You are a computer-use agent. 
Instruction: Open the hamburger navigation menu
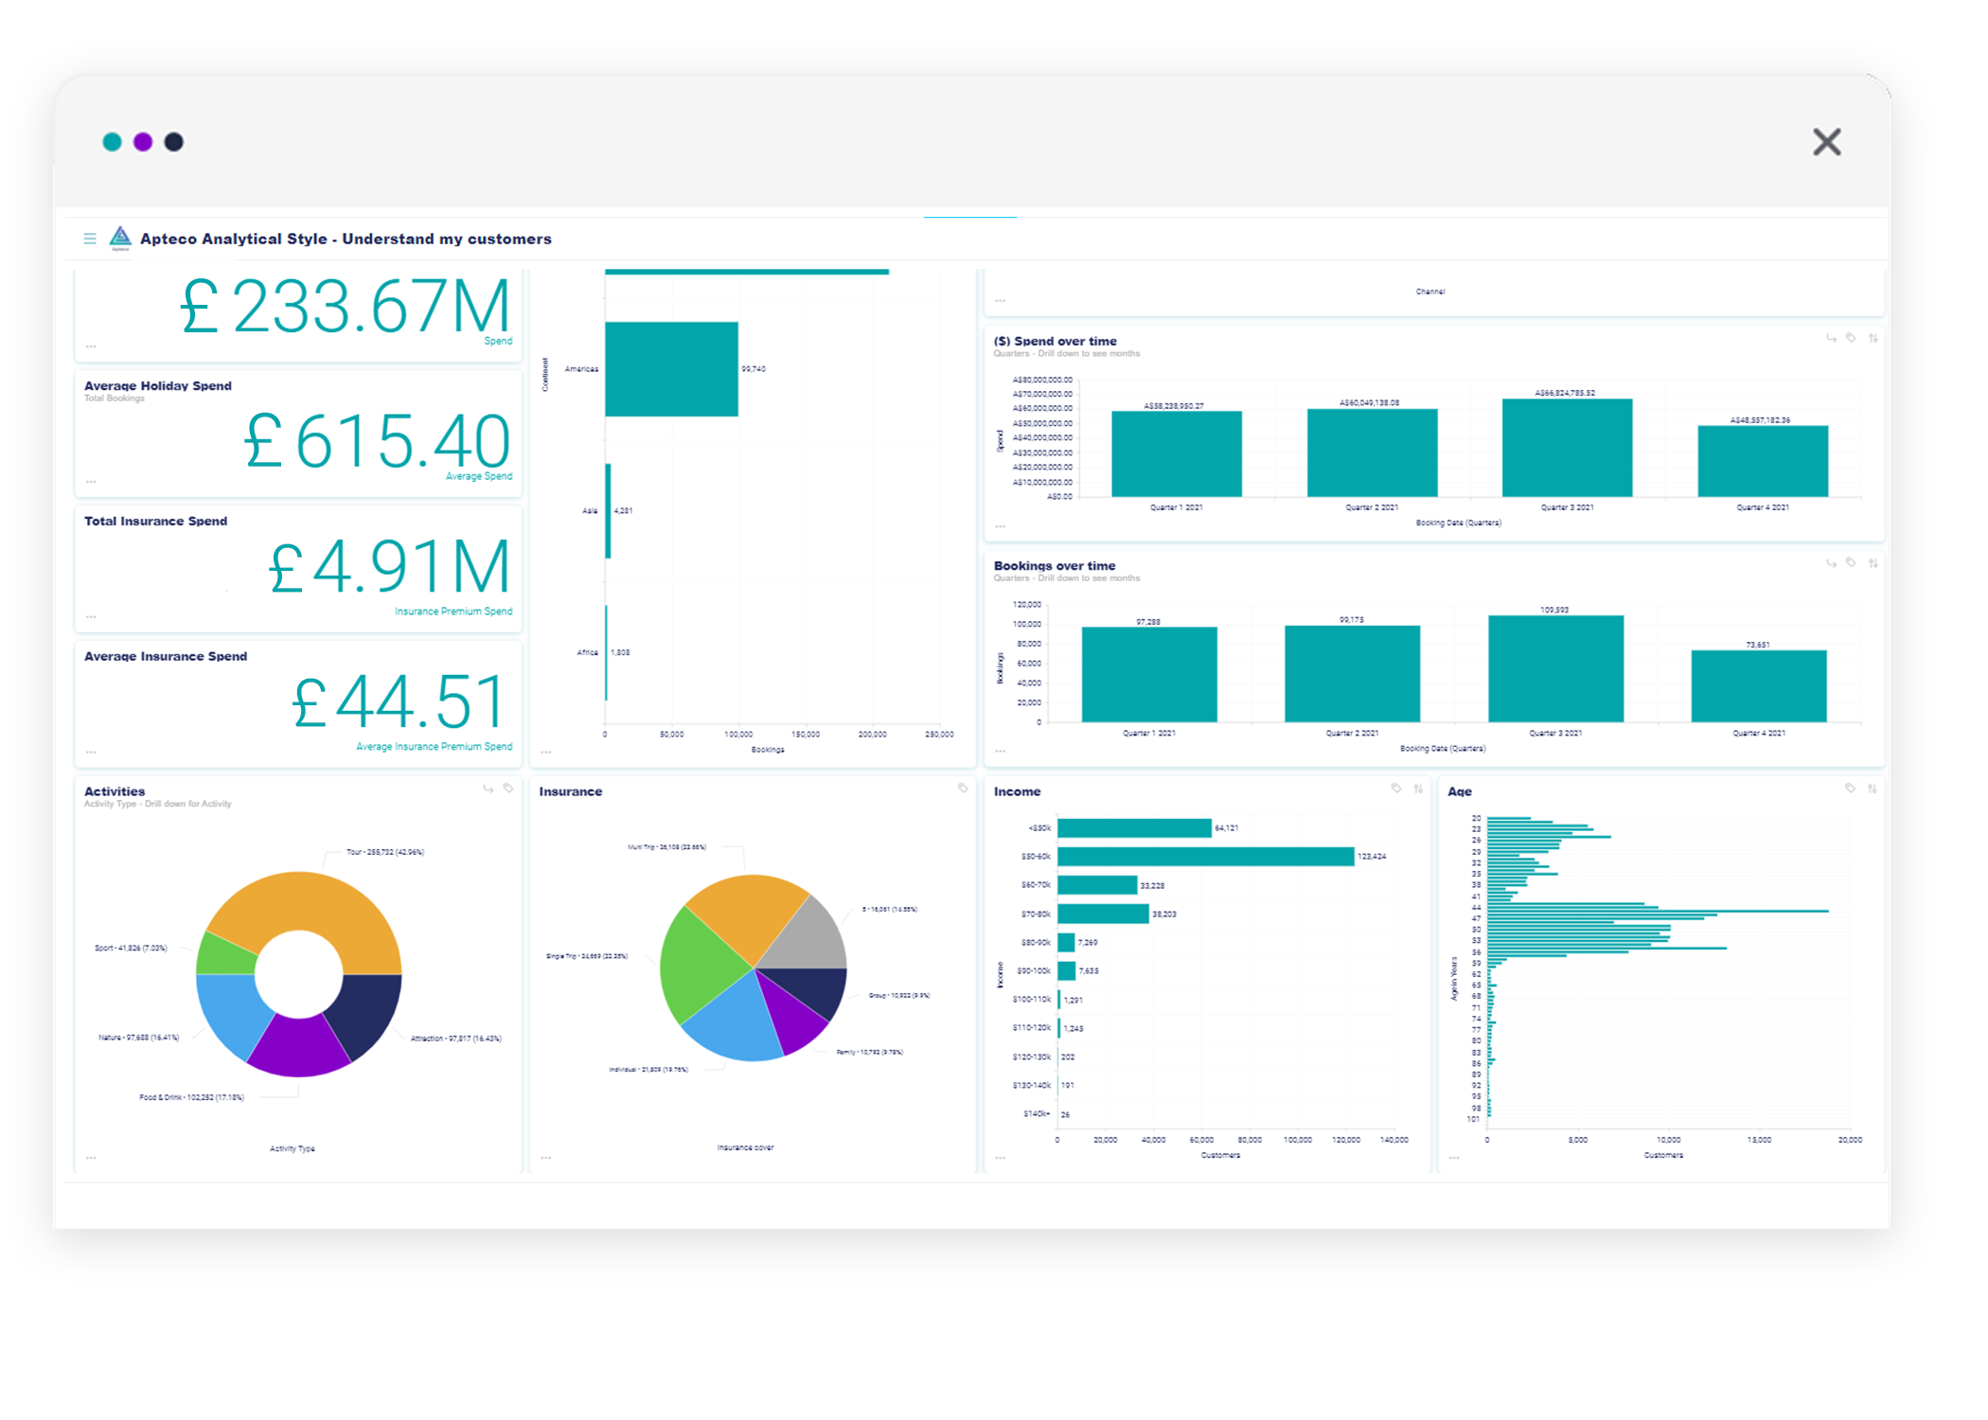pos(90,239)
